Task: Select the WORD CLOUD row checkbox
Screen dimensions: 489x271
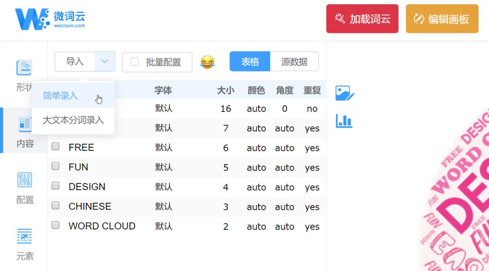Action: (55, 226)
